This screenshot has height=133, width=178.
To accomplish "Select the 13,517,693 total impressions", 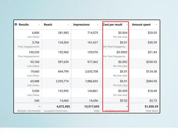I will pos(92,107).
